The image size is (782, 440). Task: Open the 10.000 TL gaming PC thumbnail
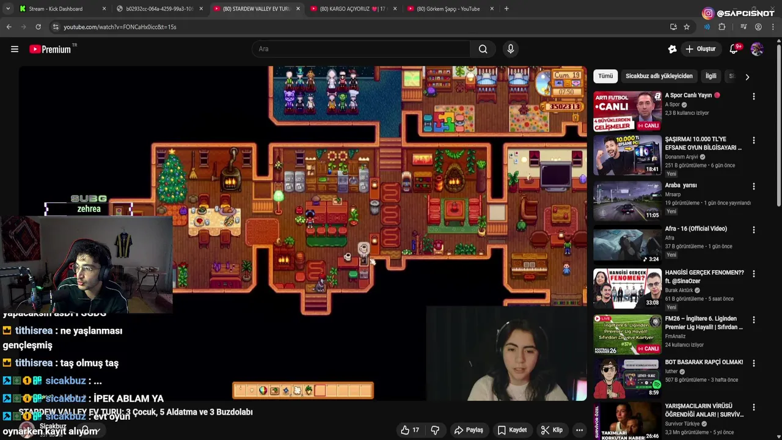627,155
